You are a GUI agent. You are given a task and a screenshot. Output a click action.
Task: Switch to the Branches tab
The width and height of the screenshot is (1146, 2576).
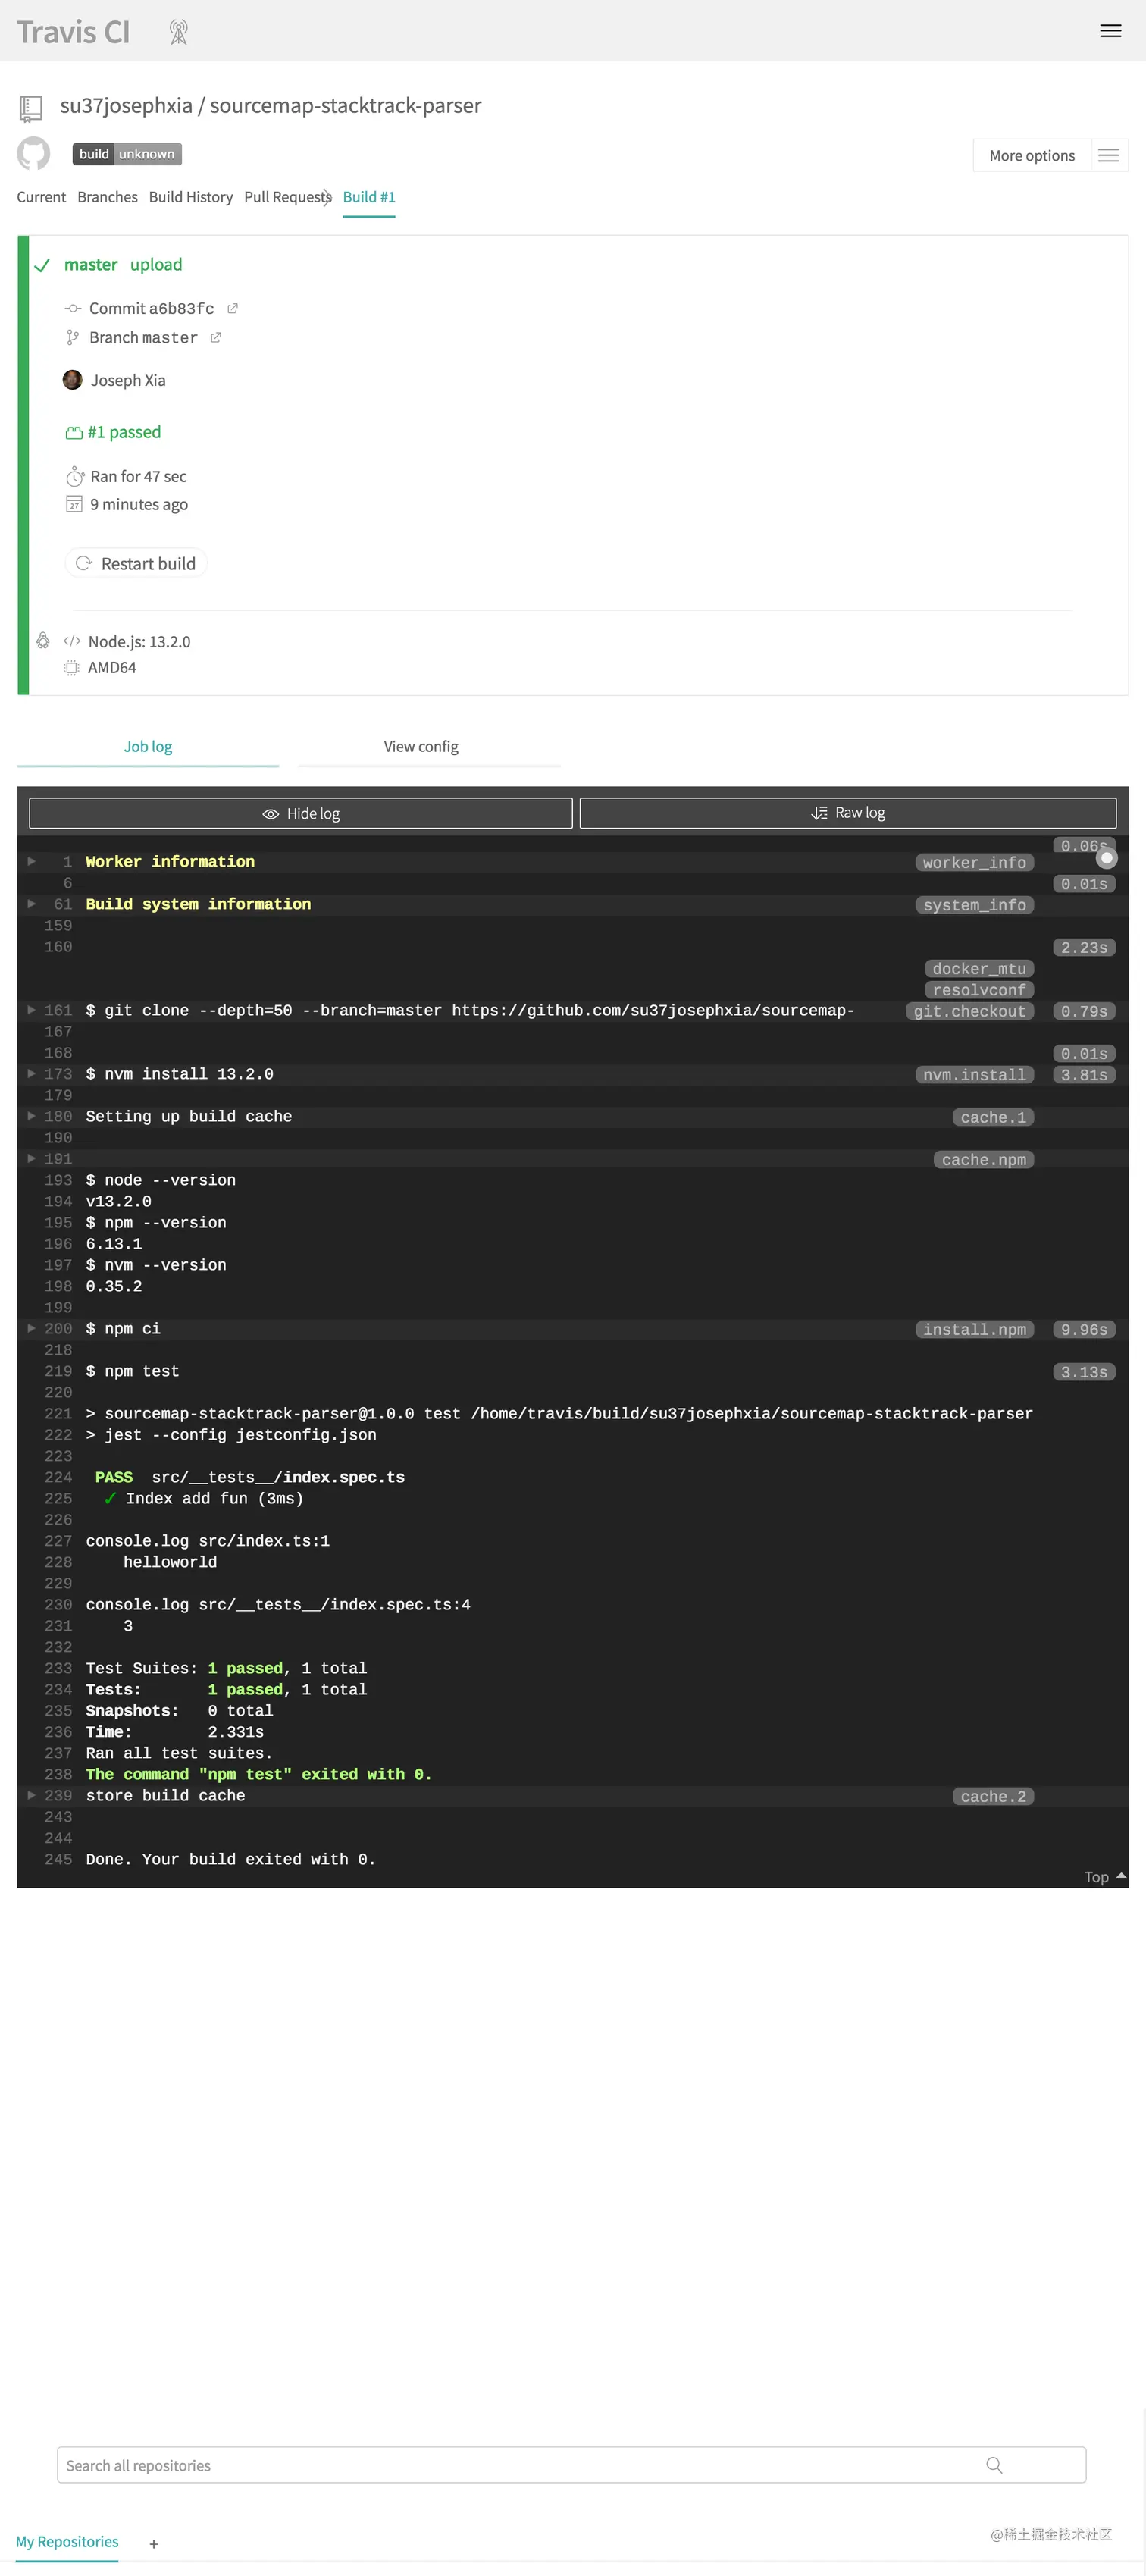click(107, 197)
